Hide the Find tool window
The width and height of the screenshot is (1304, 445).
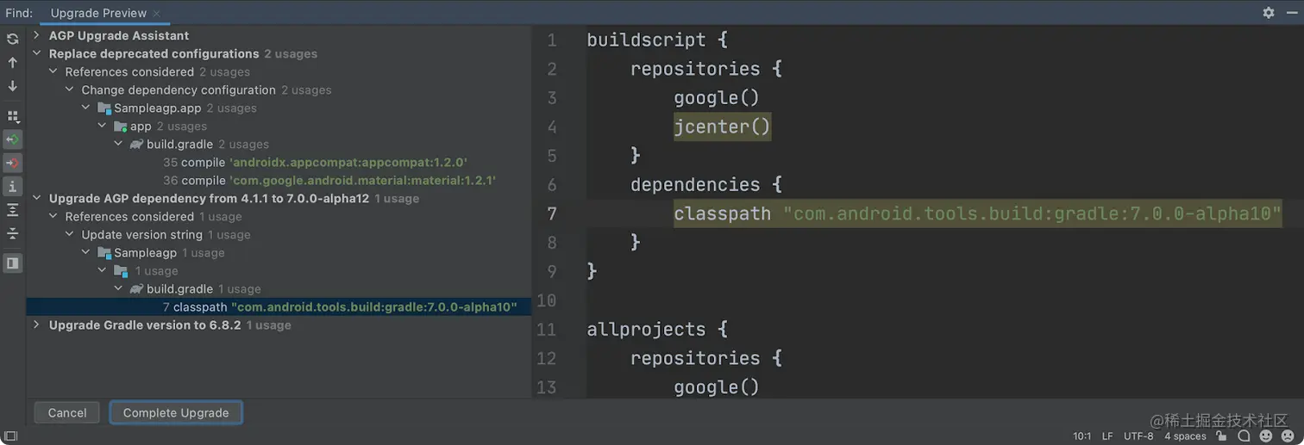pyautogui.click(x=1290, y=13)
